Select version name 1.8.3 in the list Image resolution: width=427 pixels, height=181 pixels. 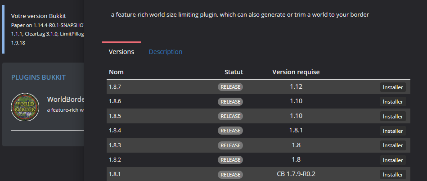tap(115, 145)
